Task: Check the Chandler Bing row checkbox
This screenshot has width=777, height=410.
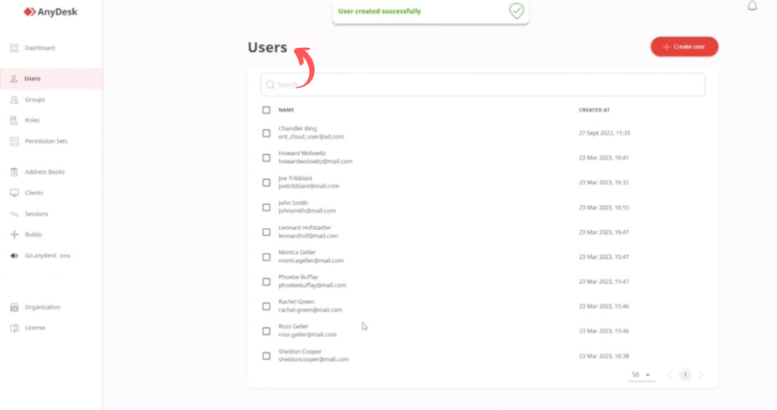Action: pos(266,134)
